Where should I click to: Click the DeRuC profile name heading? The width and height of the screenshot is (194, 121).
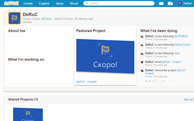coord(30,15)
